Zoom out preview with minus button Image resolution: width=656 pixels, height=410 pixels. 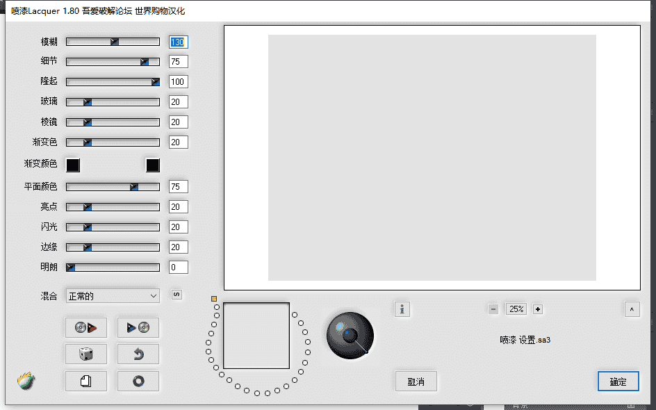493,309
